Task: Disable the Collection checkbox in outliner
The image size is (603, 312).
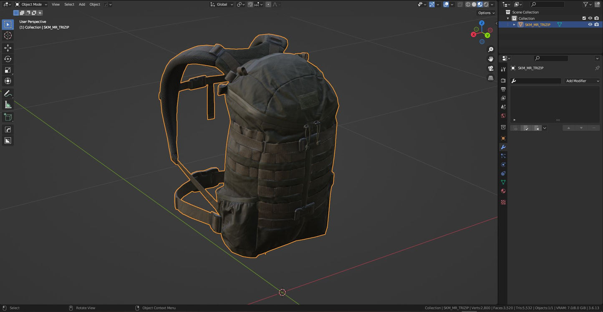Action: pos(584,18)
